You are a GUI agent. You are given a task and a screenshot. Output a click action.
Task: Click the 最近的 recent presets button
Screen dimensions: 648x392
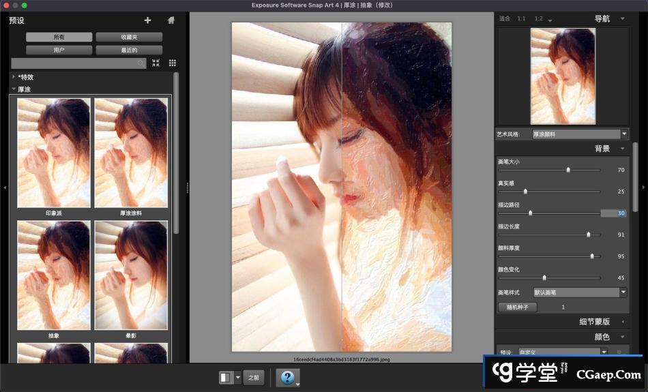tap(129, 50)
